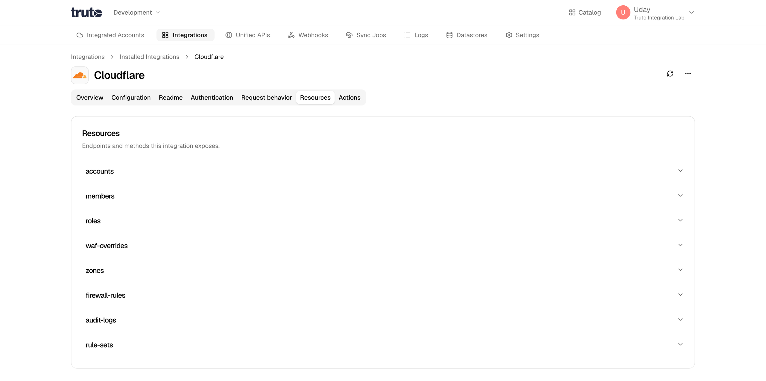Expand the members resource chevron
Viewport: 766px width, 381px height.
[680, 195]
